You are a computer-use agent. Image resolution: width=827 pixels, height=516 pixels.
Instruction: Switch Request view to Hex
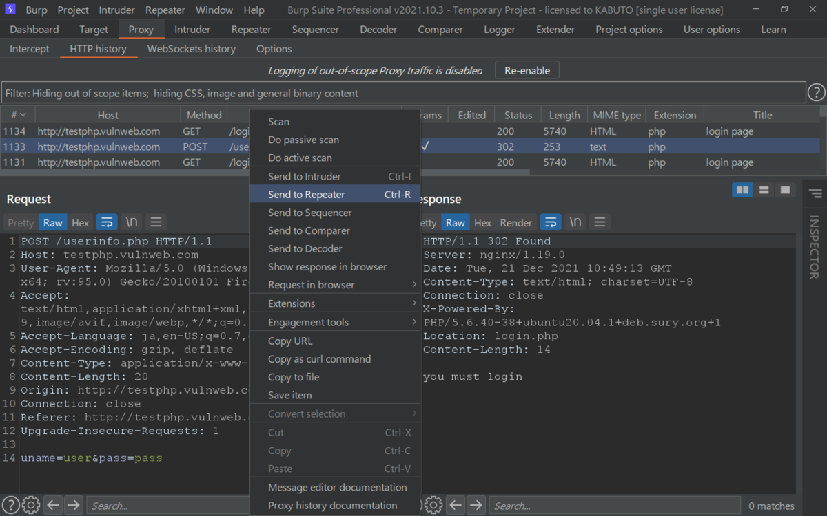pos(81,222)
